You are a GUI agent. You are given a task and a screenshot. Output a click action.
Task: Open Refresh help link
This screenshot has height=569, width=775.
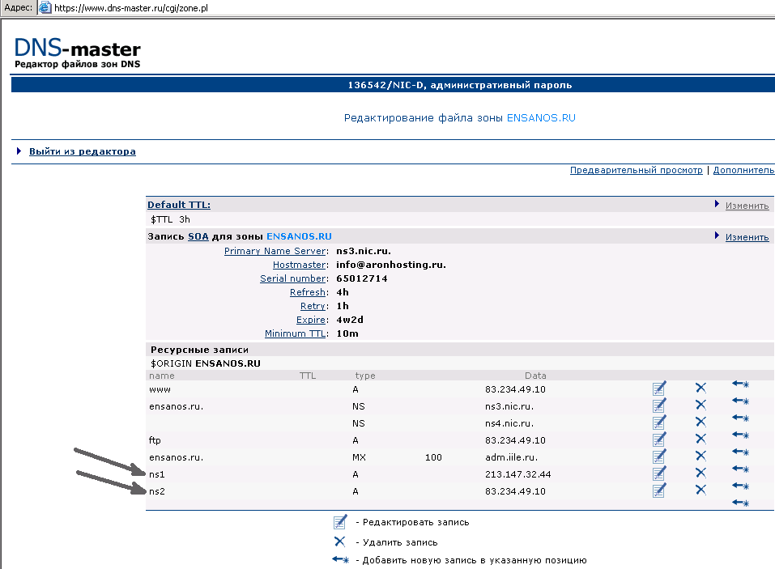coord(308,292)
